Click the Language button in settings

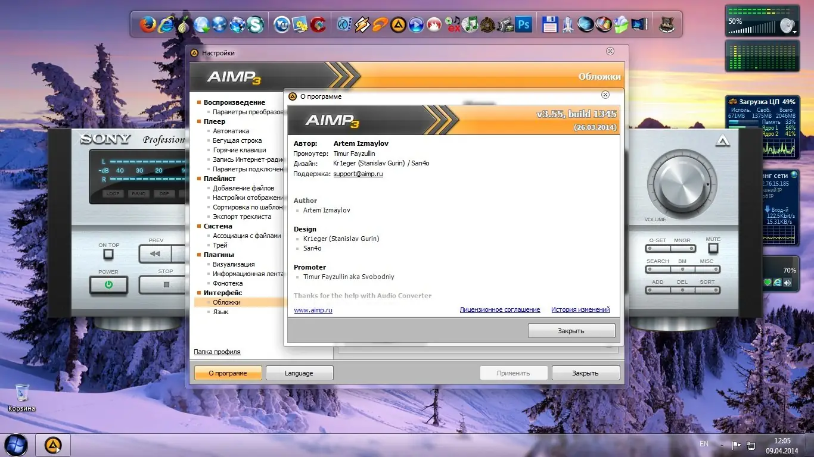tap(299, 373)
